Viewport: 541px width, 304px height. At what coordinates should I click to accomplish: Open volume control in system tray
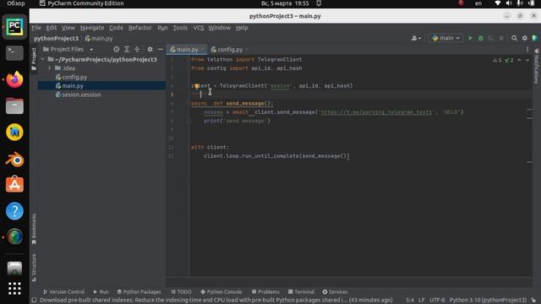pyautogui.click(x=509, y=3)
